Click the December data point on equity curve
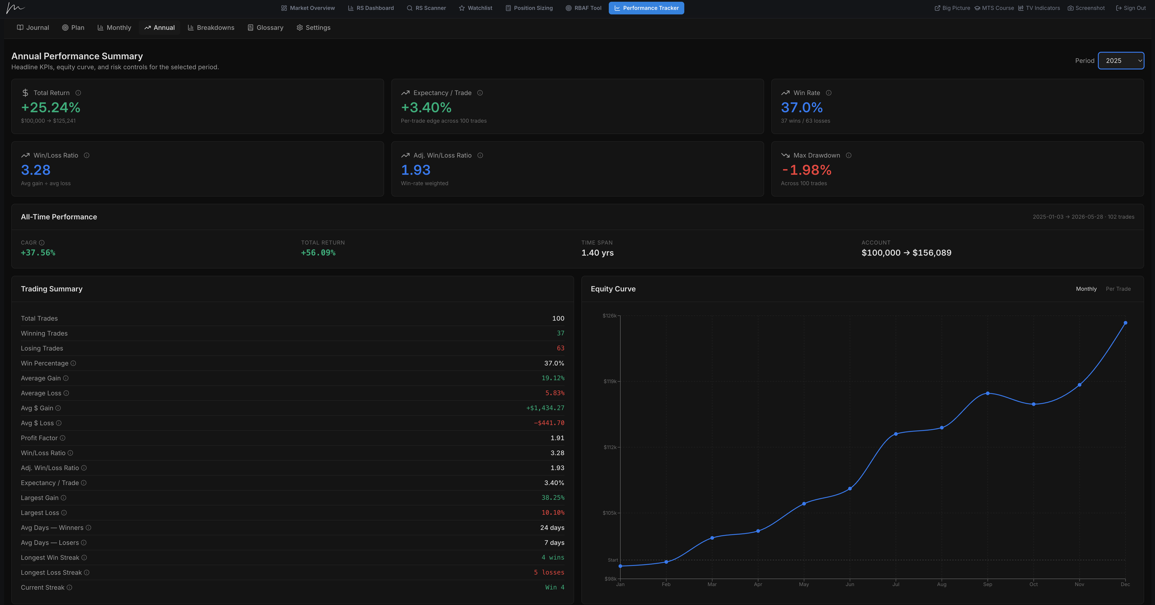 coord(1125,323)
